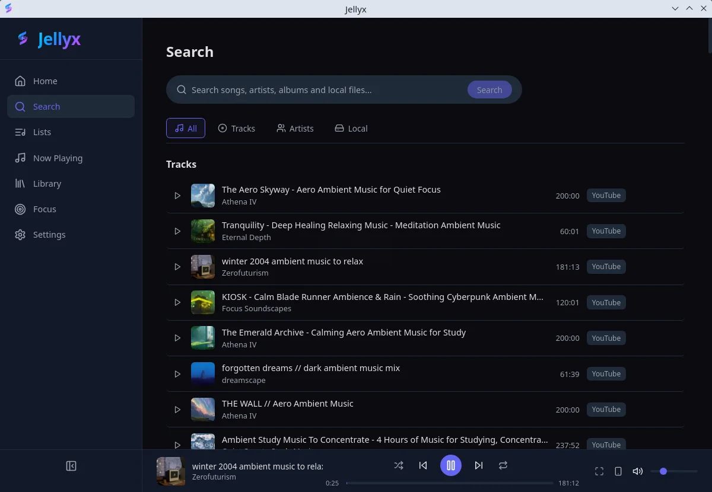The image size is (712, 492).
Task: Open Focus mode from sidebar
Action: coord(71,209)
